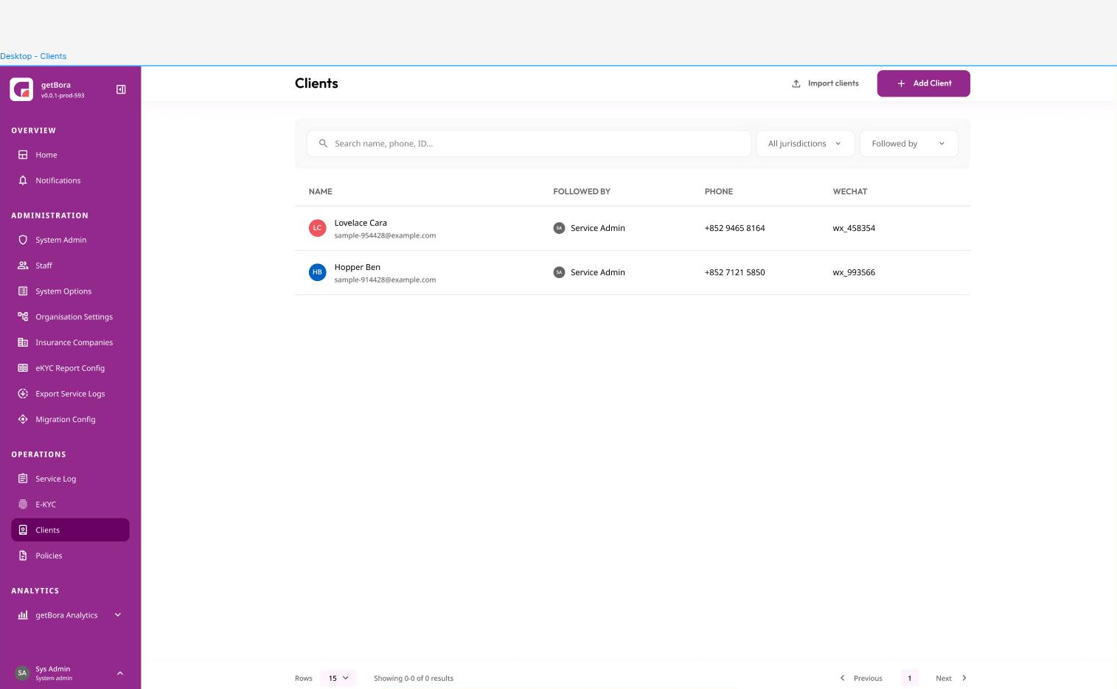Expand the Sys Admin user menu chevron
The height and width of the screenshot is (689, 1117).
pos(120,674)
